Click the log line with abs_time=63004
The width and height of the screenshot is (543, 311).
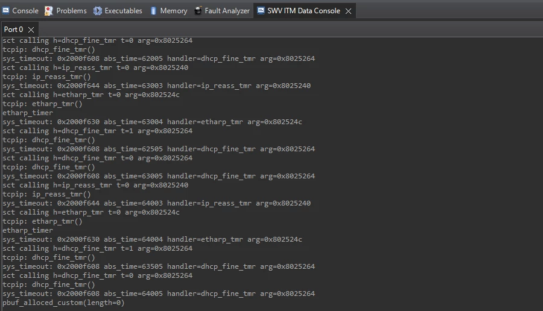click(x=153, y=122)
